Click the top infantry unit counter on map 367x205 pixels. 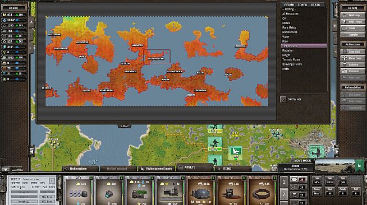pyautogui.click(x=215, y=129)
